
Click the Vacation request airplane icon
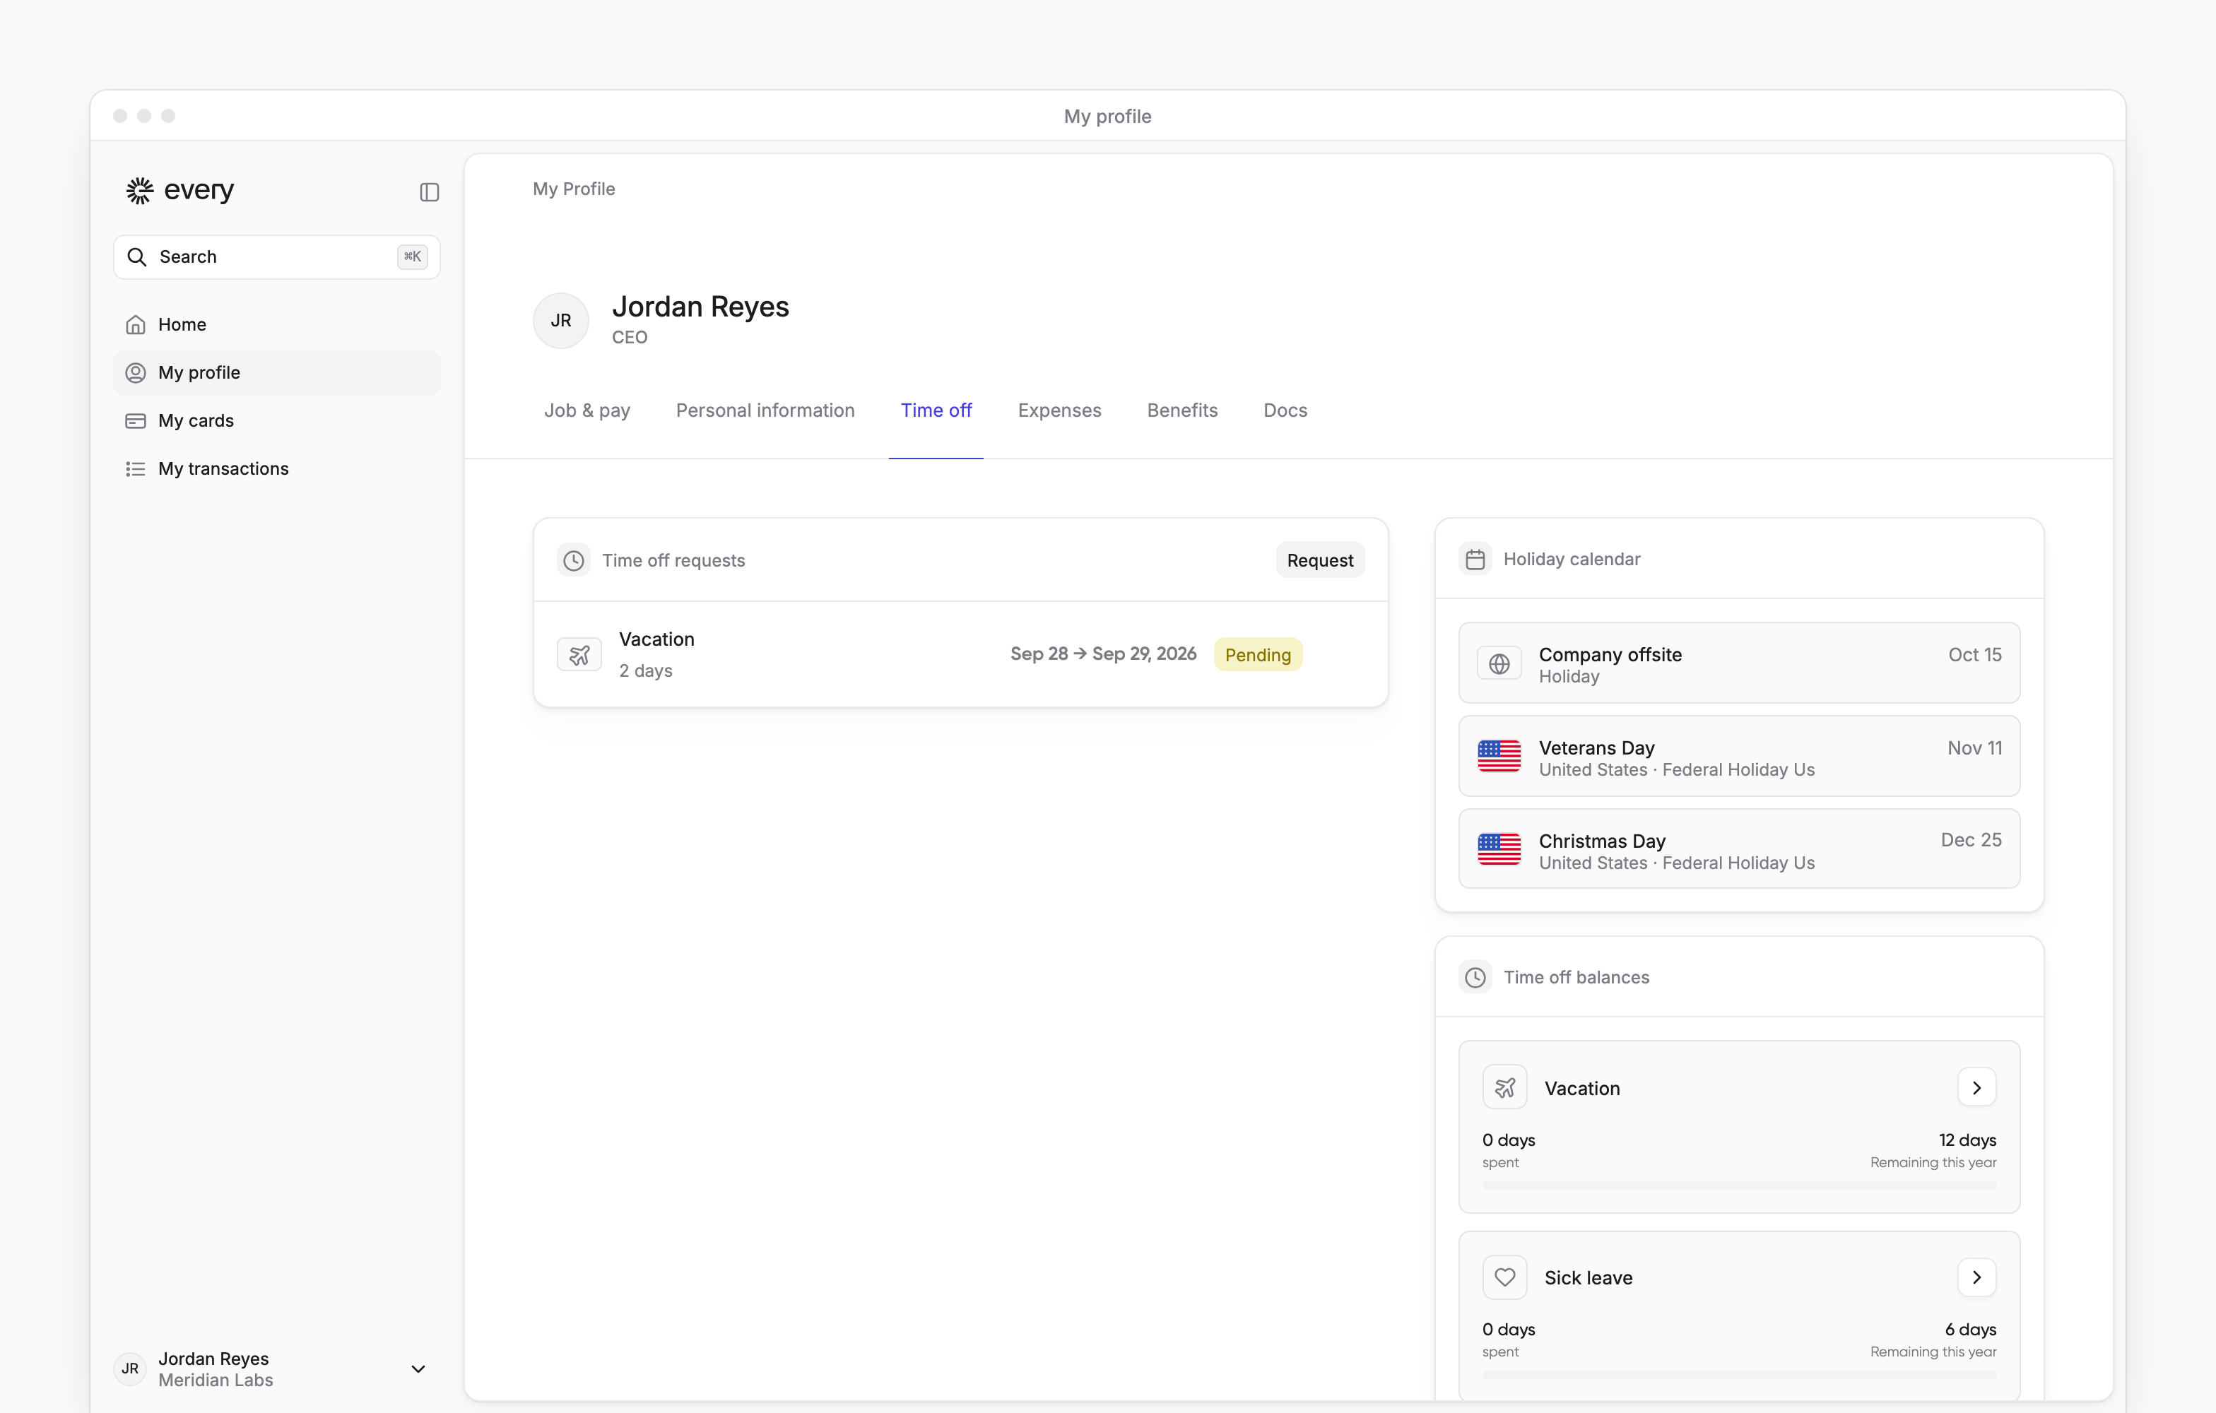pos(579,655)
